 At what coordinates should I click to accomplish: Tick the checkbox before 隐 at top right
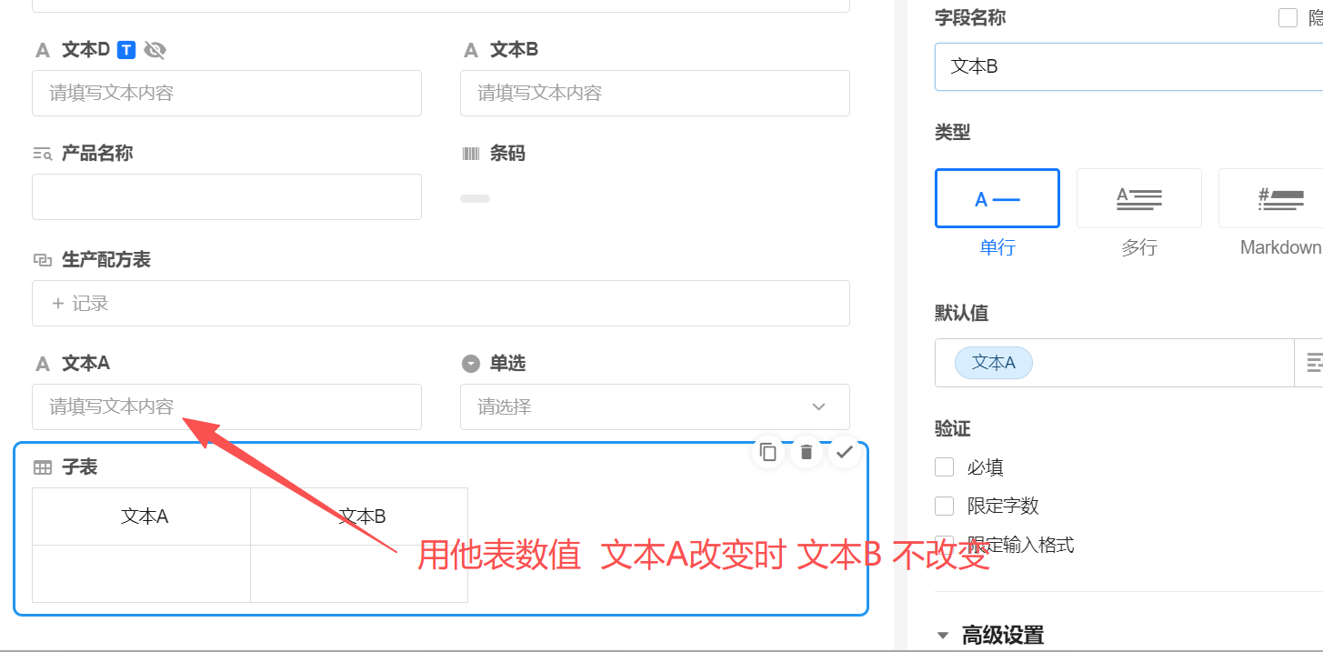pos(1287,17)
